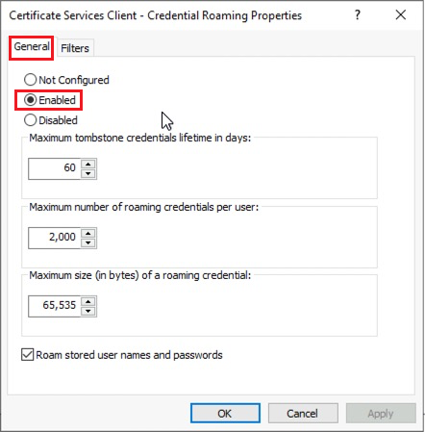The height and width of the screenshot is (432, 425).
Task: Click the Apply button
Action: coord(381,414)
